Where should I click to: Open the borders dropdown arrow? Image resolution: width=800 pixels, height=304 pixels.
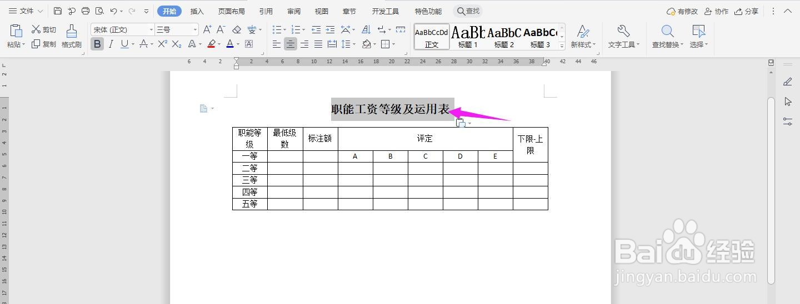point(393,44)
